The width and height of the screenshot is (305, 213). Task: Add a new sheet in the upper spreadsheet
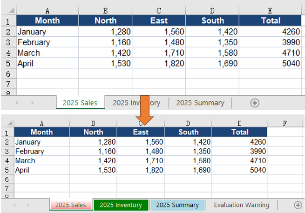click(x=255, y=103)
